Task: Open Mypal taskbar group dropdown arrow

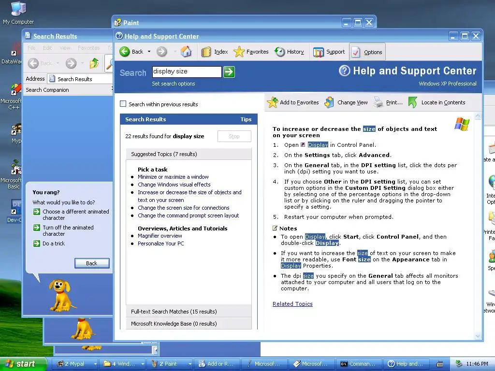Action: pos(95,364)
